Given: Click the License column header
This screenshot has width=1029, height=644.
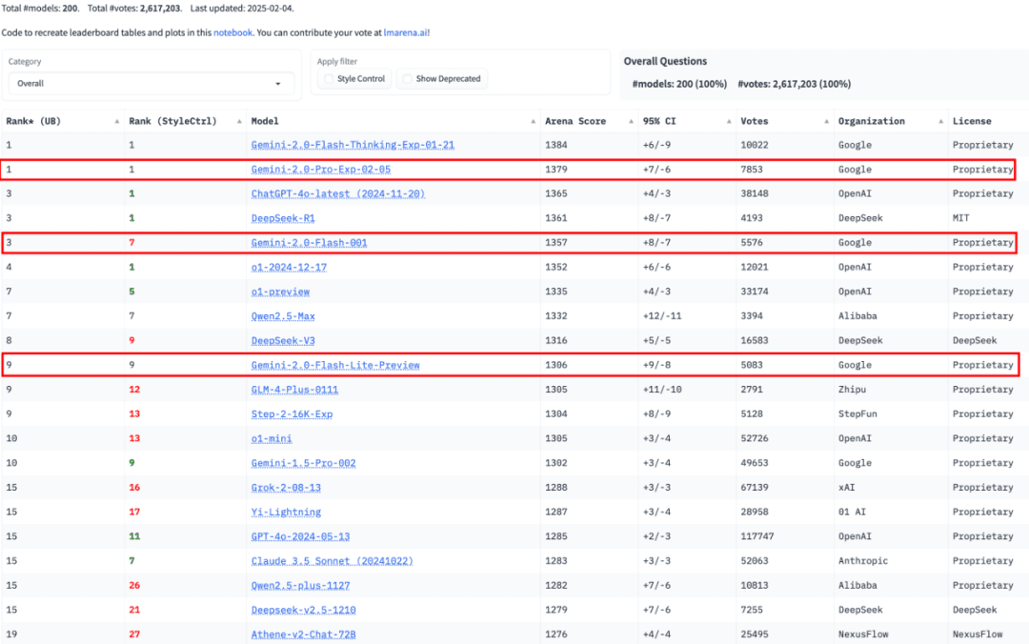Looking at the screenshot, I should pos(972,121).
